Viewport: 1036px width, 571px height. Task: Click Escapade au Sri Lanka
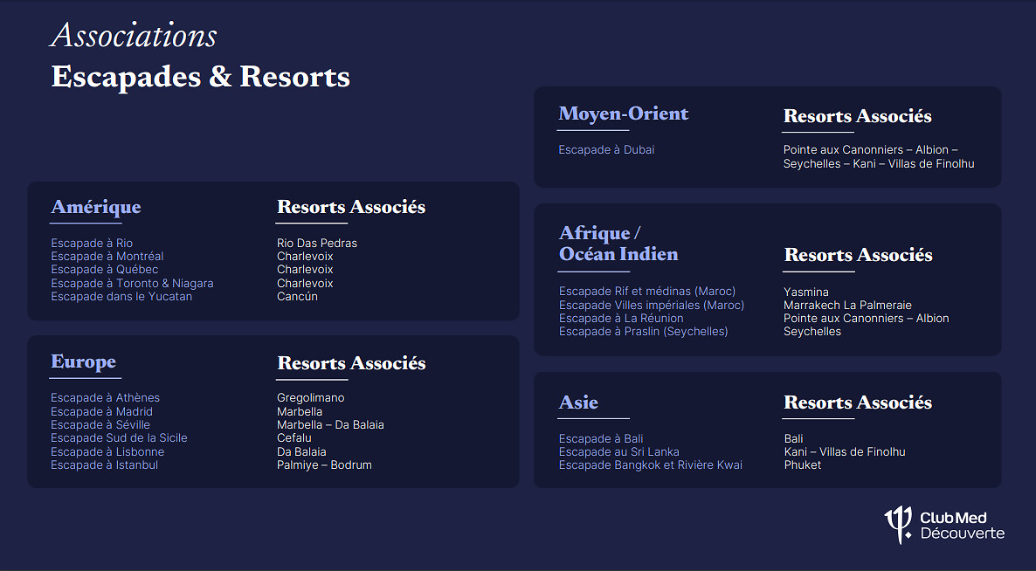tap(618, 451)
